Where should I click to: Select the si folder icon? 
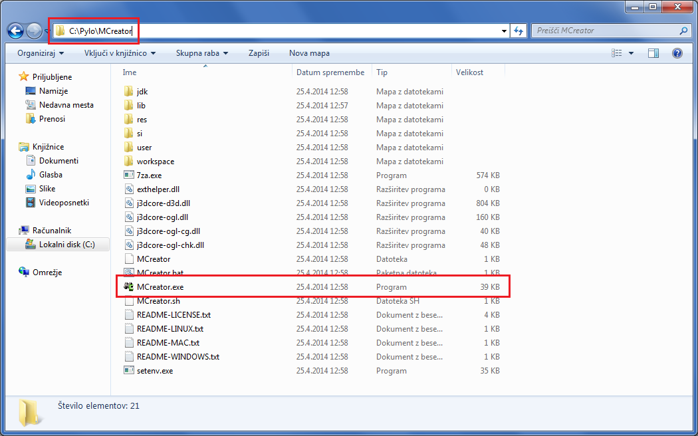tap(129, 134)
